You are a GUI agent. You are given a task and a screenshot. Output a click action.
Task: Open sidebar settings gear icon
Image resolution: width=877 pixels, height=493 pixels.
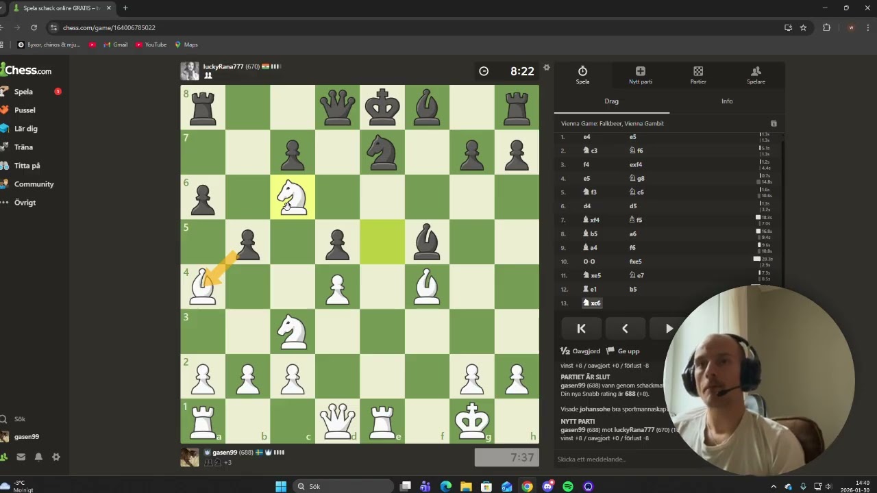pyautogui.click(x=56, y=457)
